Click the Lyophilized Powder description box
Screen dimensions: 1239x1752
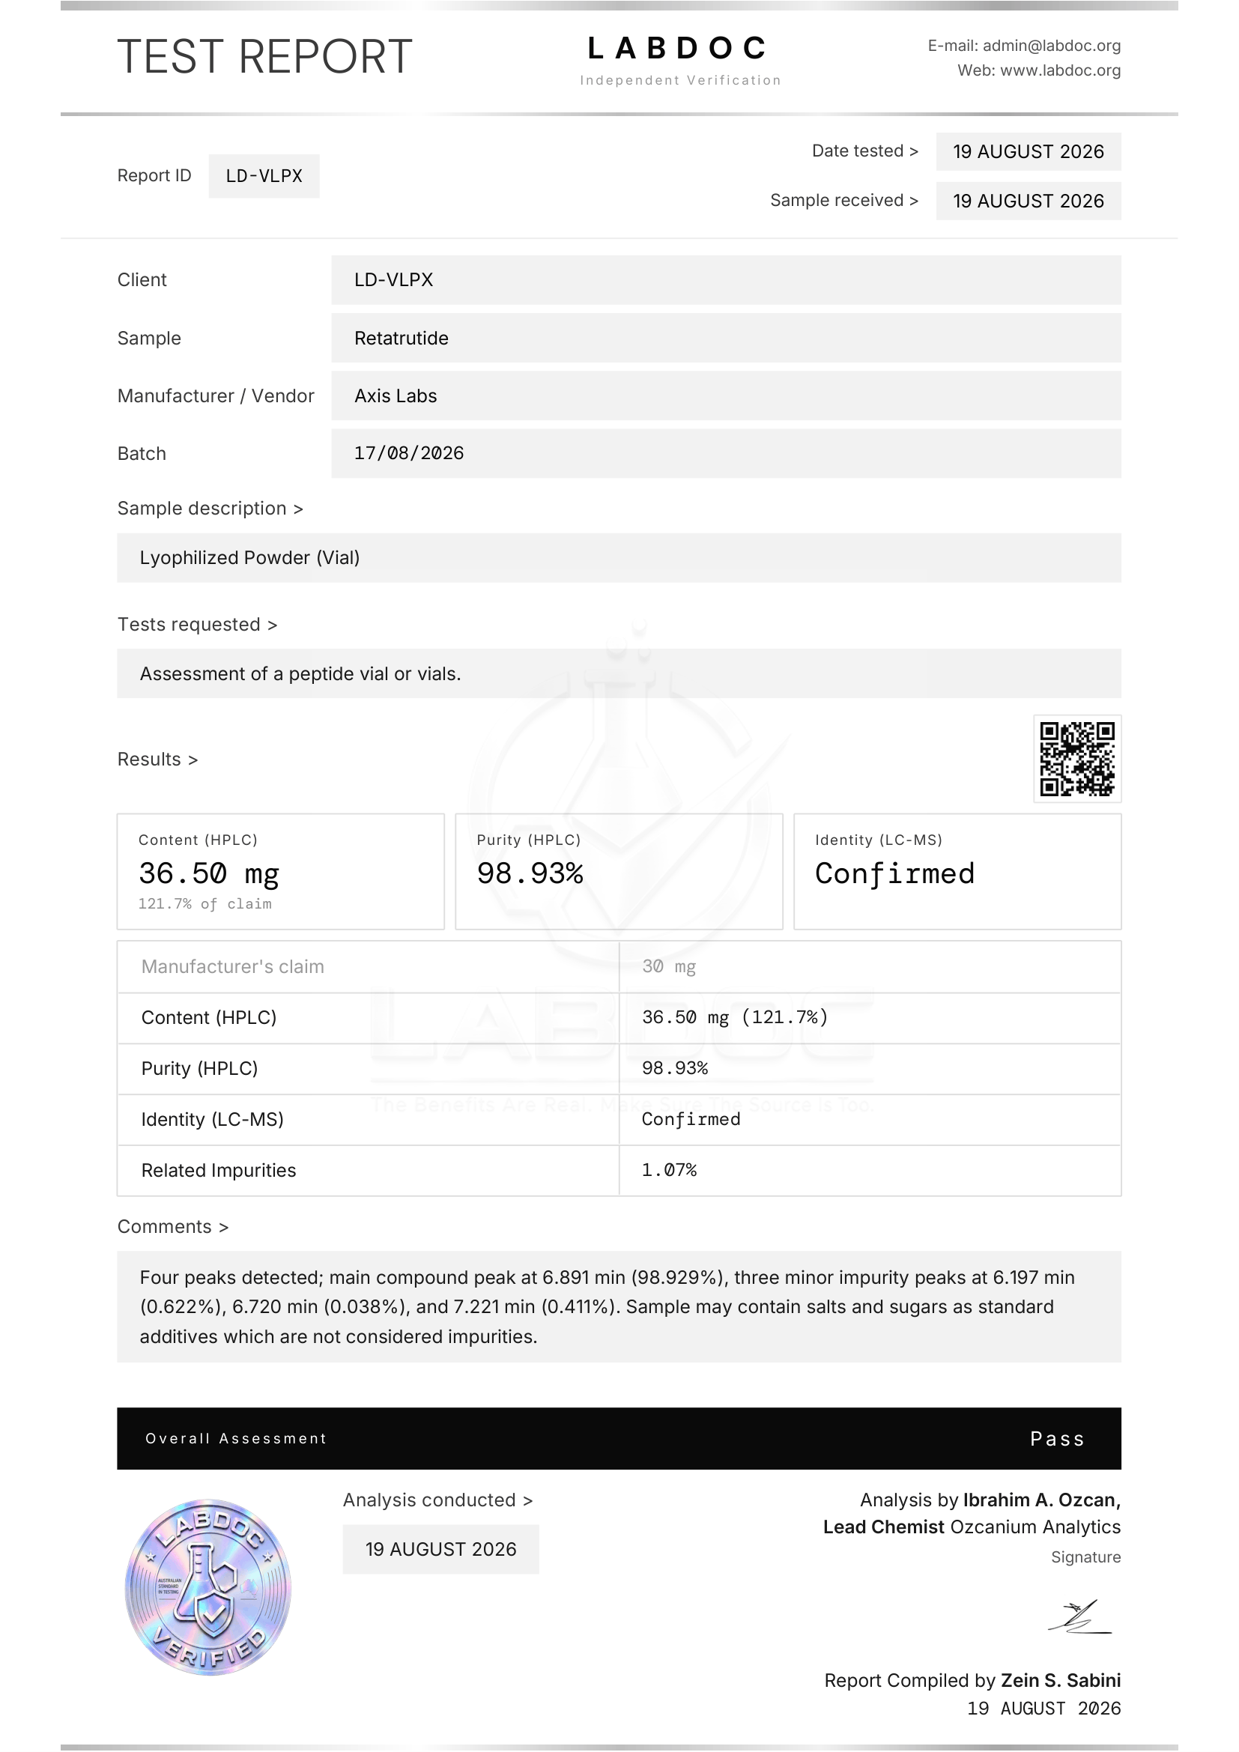tap(619, 557)
